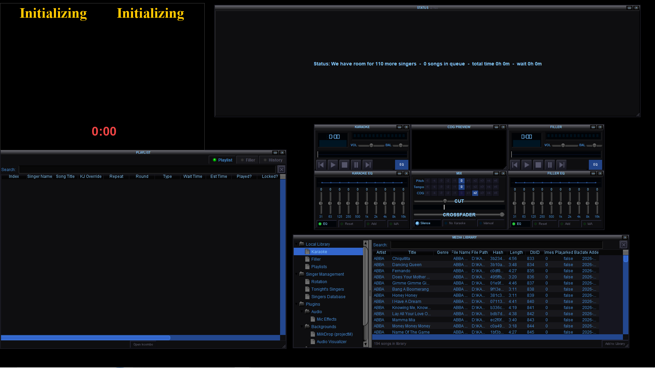Pause the Filler deck

coord(550,165)
